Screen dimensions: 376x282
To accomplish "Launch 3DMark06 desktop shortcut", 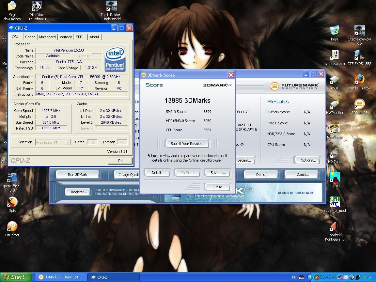I will (x=359, y=107).
